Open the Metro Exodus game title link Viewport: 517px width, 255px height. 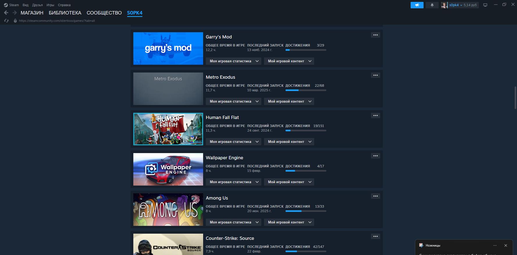(x=220, y=77)
